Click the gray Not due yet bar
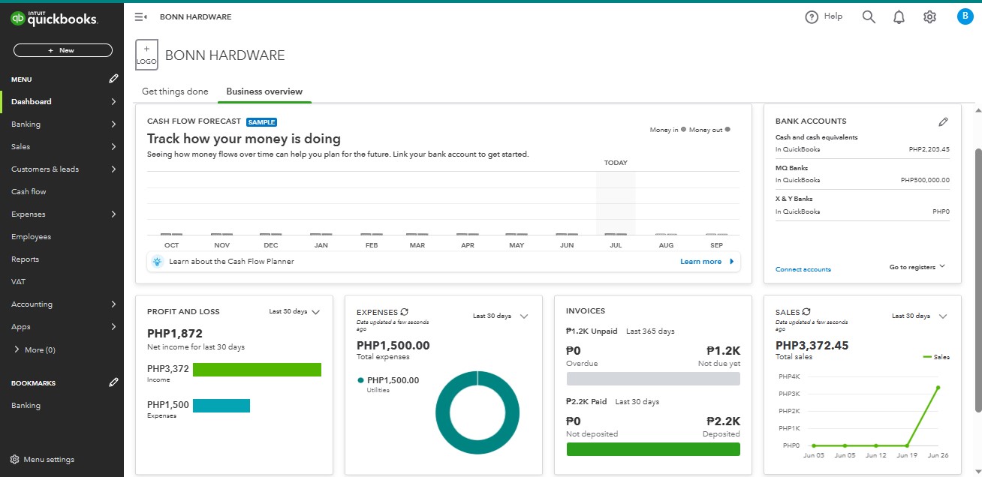The height and width of the screenshot is (477, 982). [x=653, y=379]
